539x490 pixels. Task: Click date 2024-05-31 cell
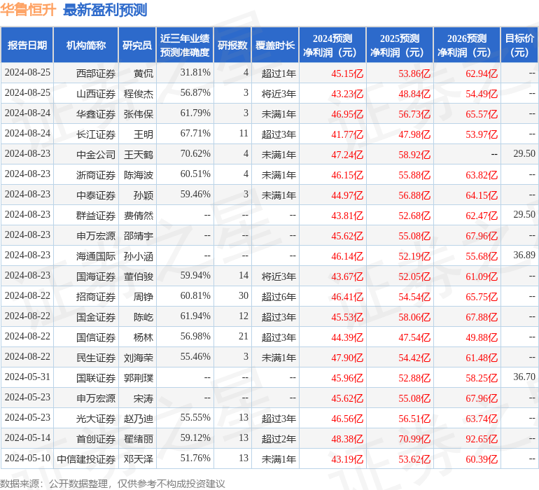(27, 377)
